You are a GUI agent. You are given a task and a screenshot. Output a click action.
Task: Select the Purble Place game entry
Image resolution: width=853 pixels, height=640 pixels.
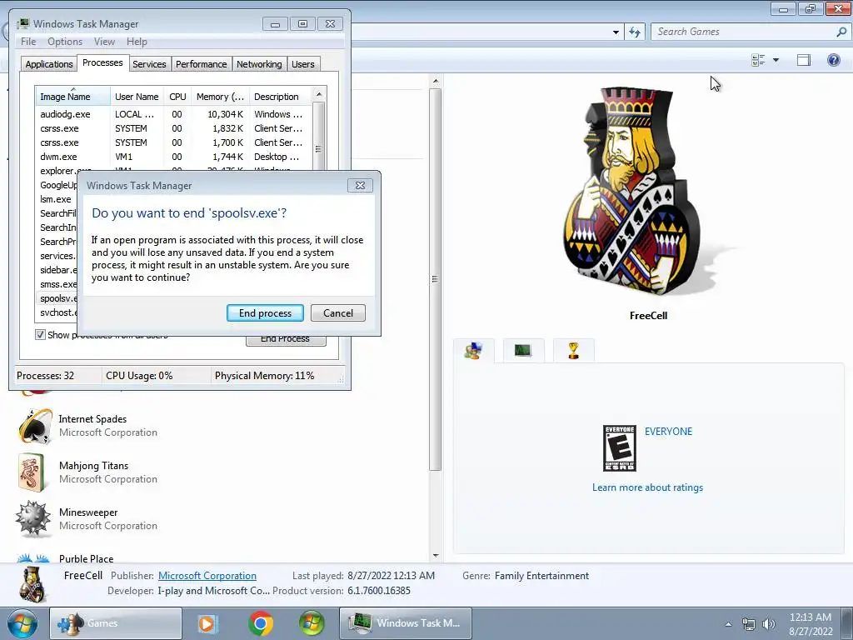click(x=87, y=558)
